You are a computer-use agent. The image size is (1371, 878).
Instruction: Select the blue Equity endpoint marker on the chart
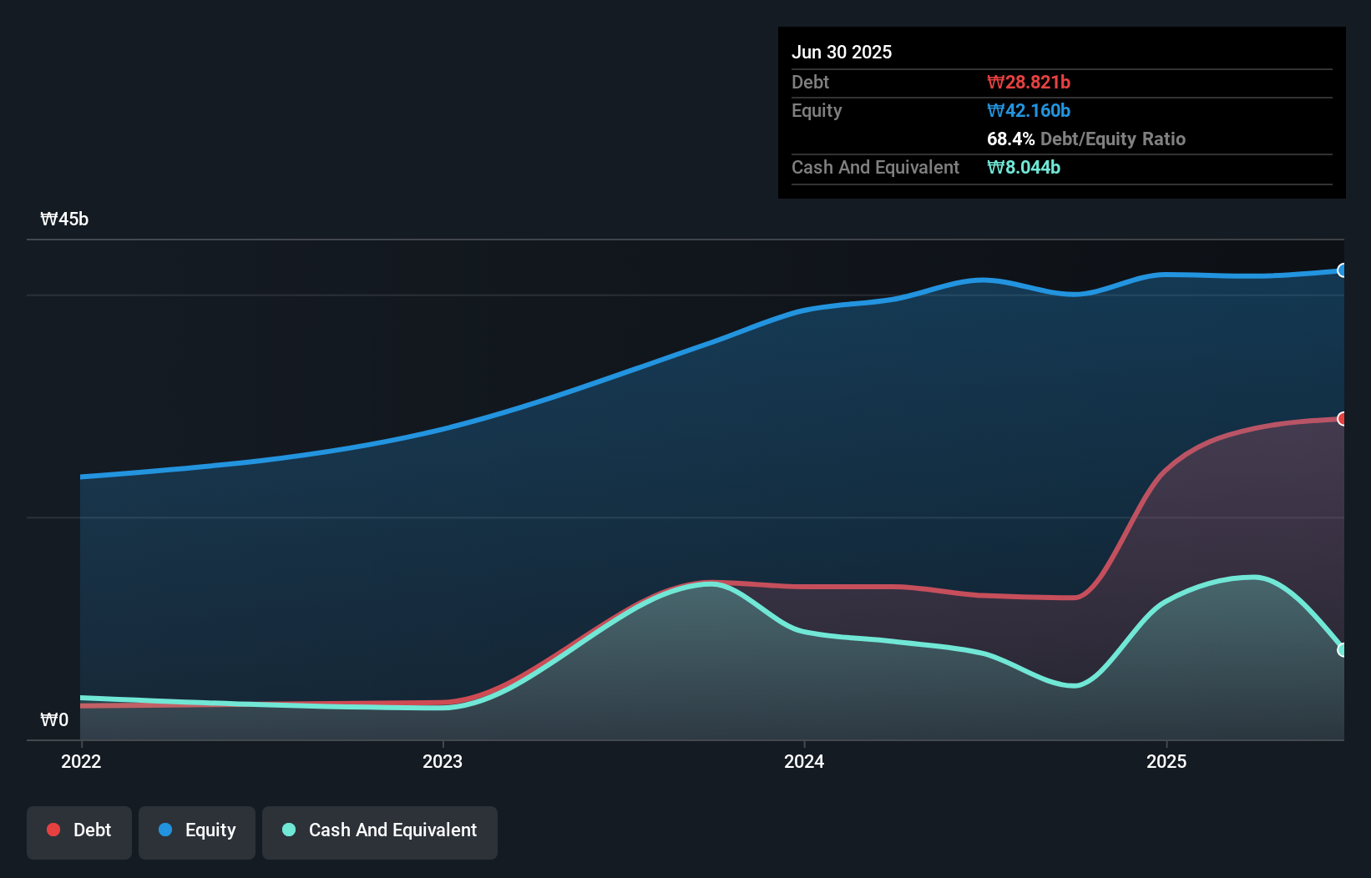point(1341,270)
